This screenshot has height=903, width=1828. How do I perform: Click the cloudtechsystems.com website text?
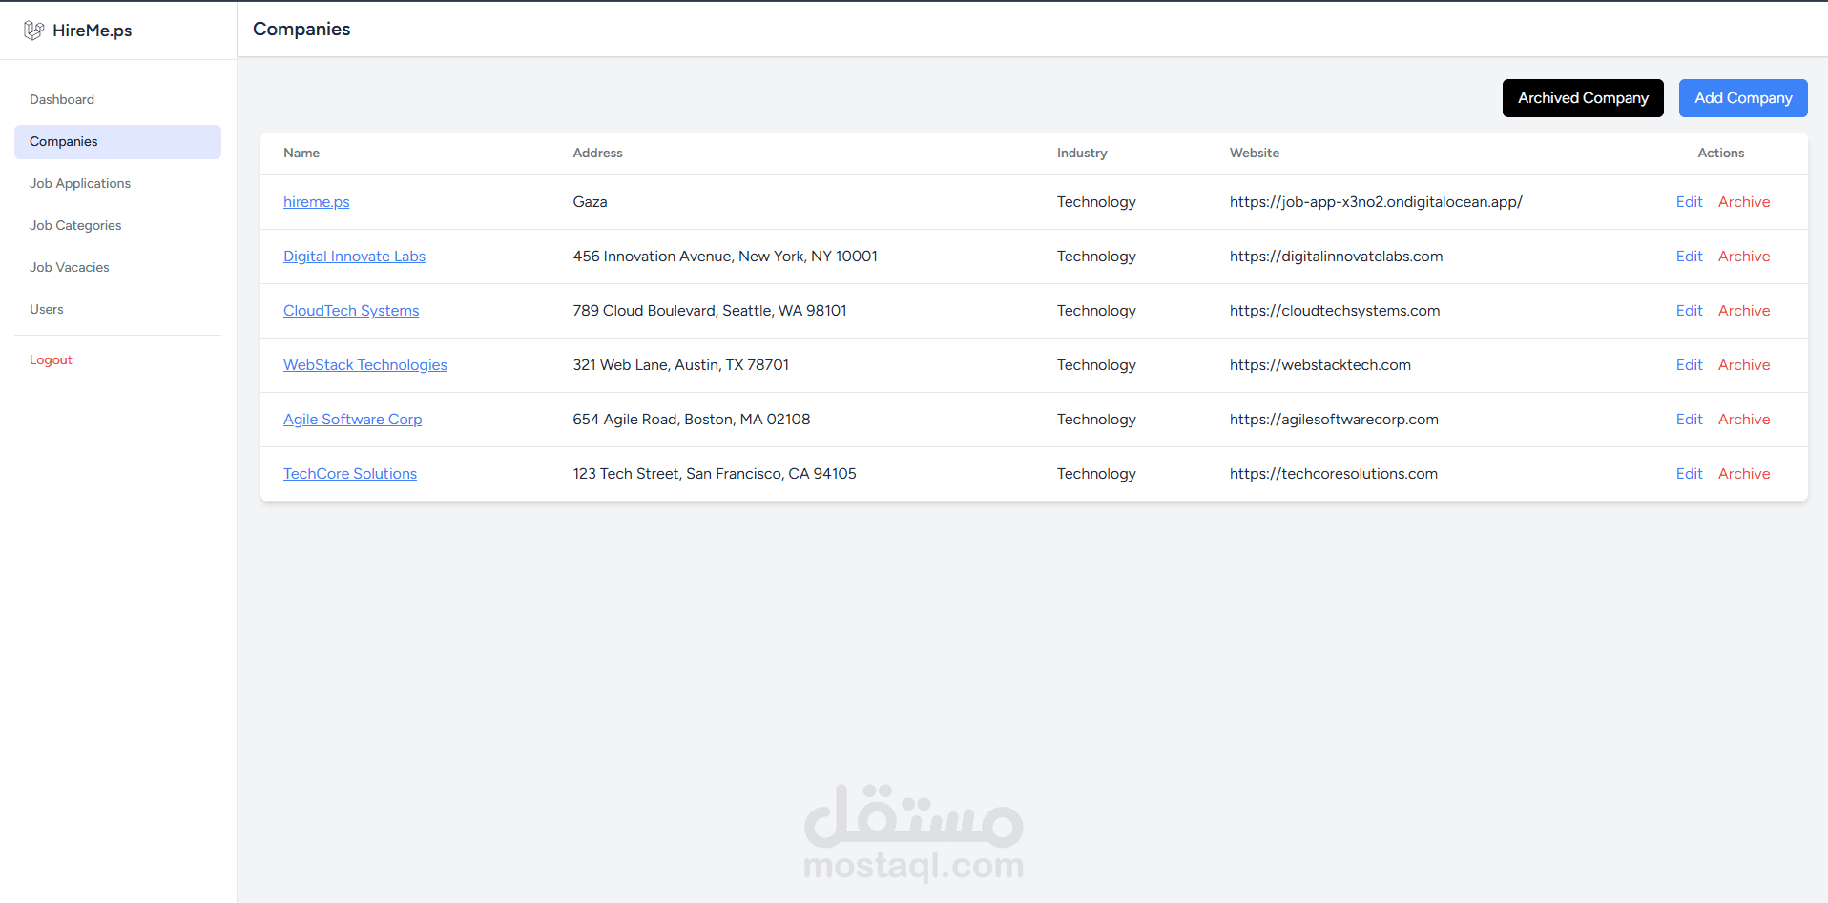point(1335,311)
